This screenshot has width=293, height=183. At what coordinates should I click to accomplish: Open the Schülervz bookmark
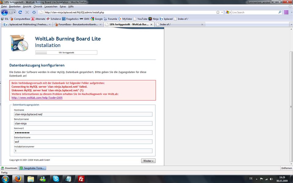click(x=54, y=19)
